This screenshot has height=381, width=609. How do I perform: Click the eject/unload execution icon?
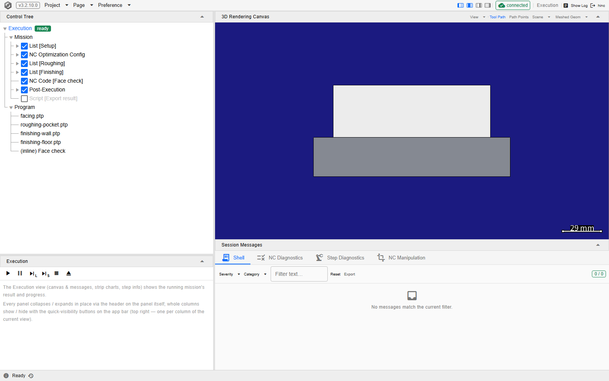(x=69, y=273)
